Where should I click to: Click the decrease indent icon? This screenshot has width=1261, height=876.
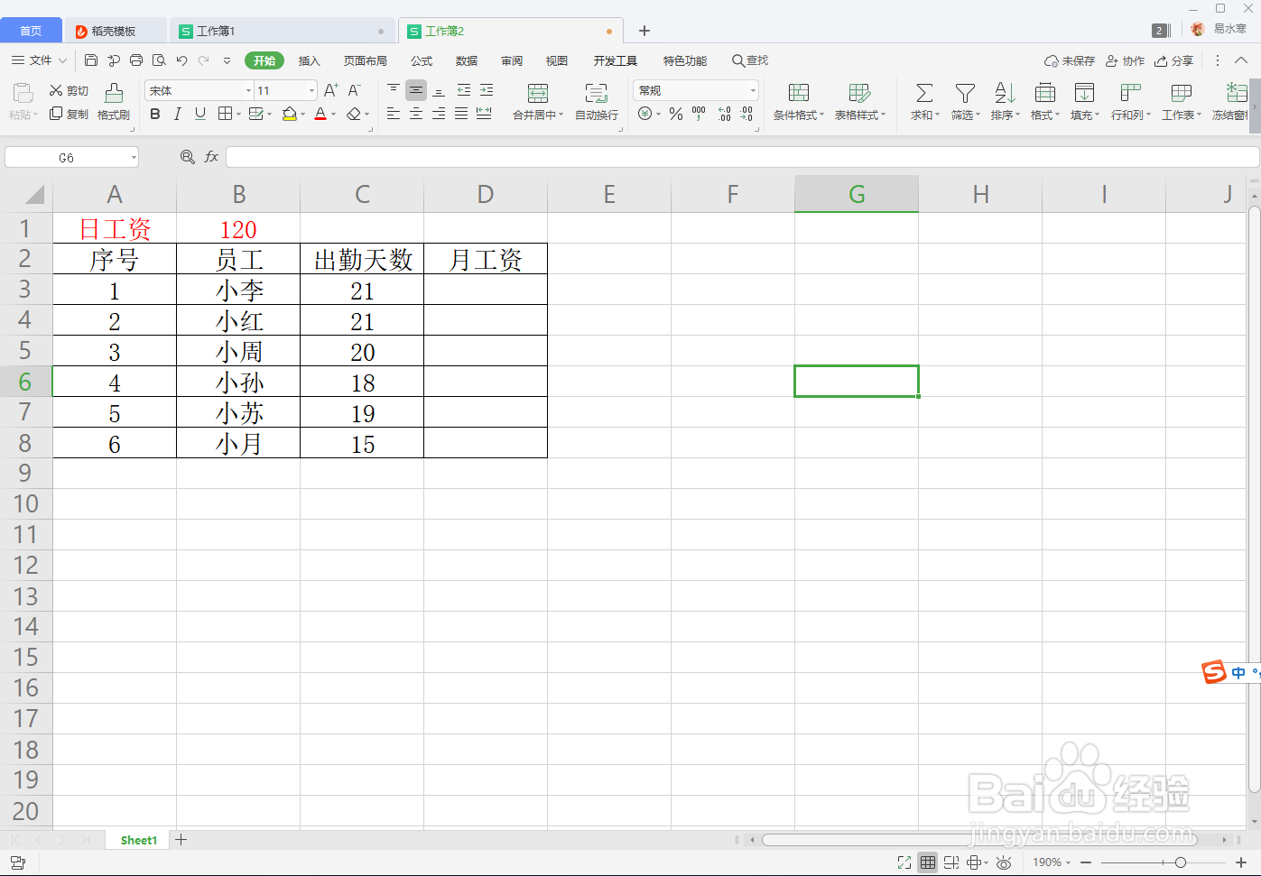pos(464,90)
